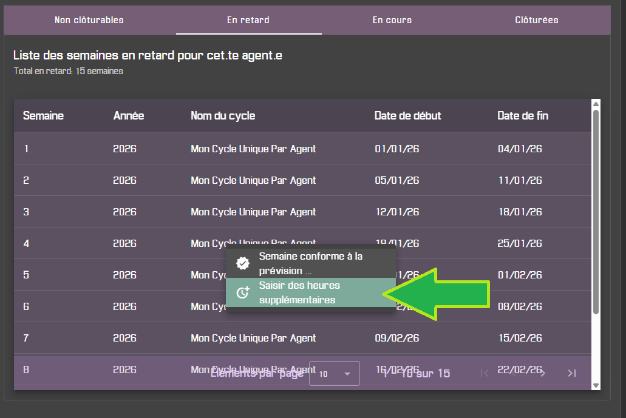The height and width of the screenshot is (418, 626).
Task: Go to the Clôturées tab
Action: point(537,20)
